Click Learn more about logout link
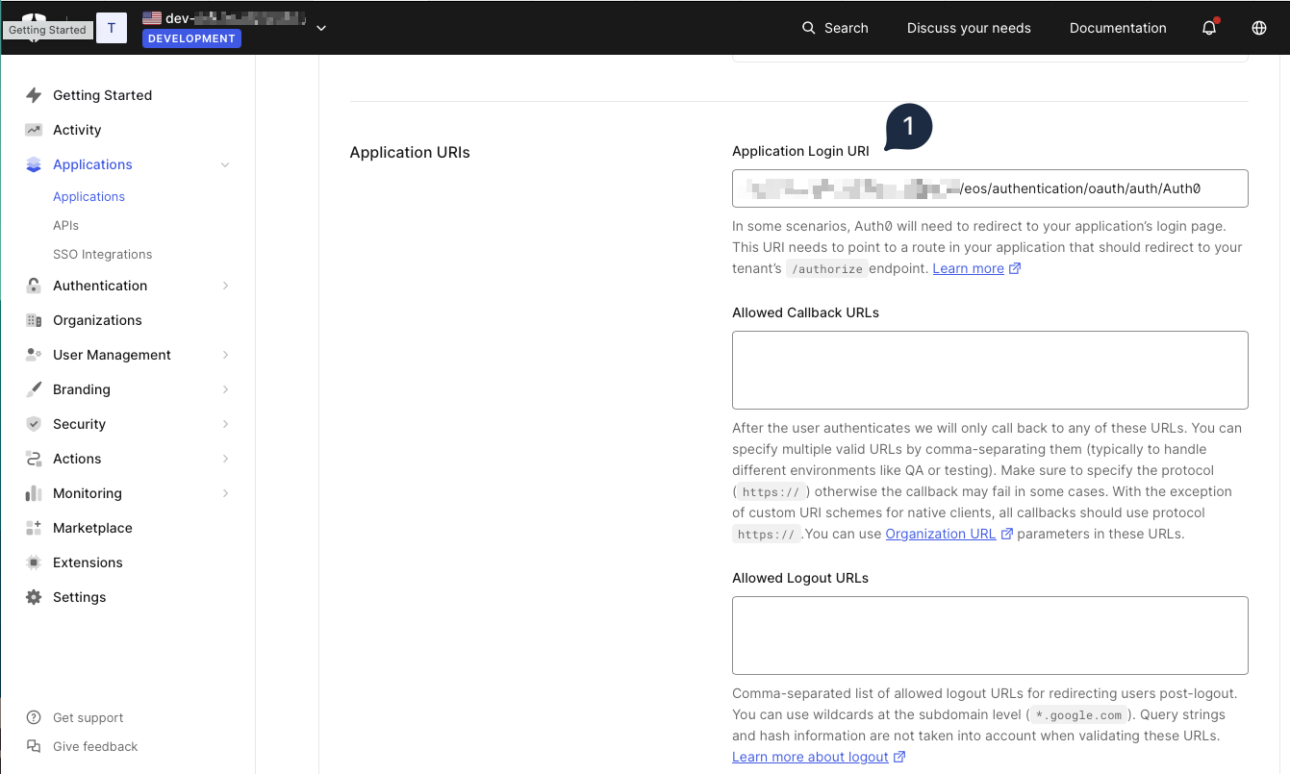 [810, 757]
